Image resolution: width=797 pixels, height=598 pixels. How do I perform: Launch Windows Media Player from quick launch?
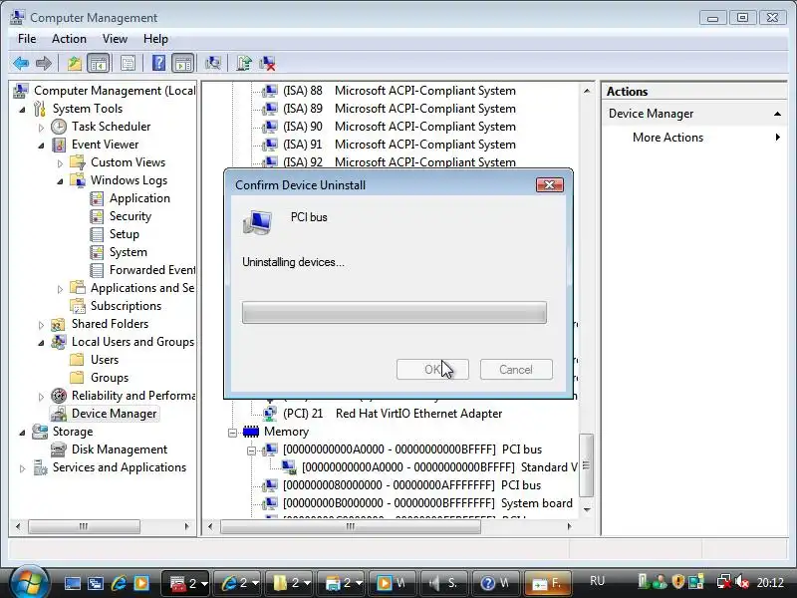[x=141, y=583]
